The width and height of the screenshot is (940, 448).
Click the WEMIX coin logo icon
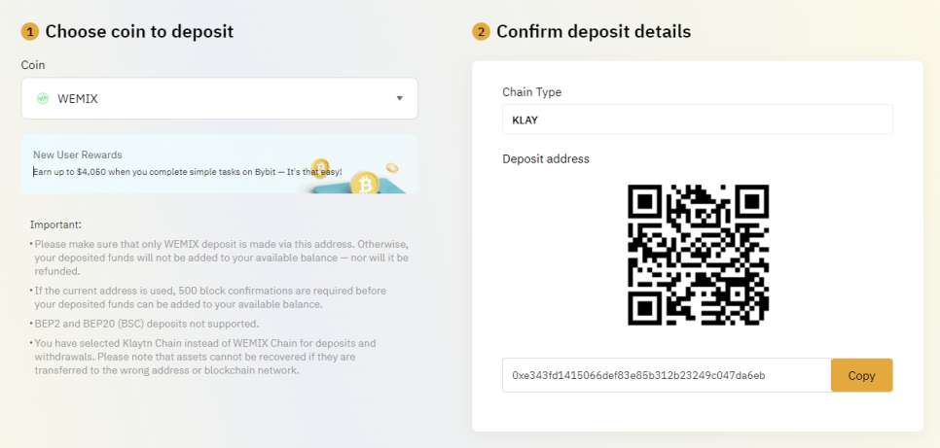[43, 99]
